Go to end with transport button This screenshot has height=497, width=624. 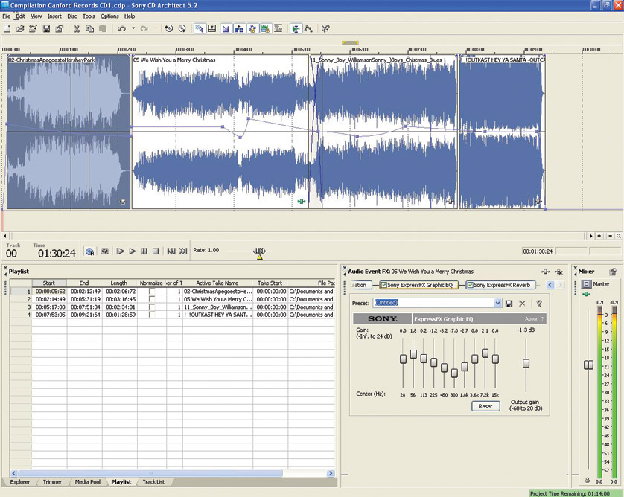(x=183, y=251)
